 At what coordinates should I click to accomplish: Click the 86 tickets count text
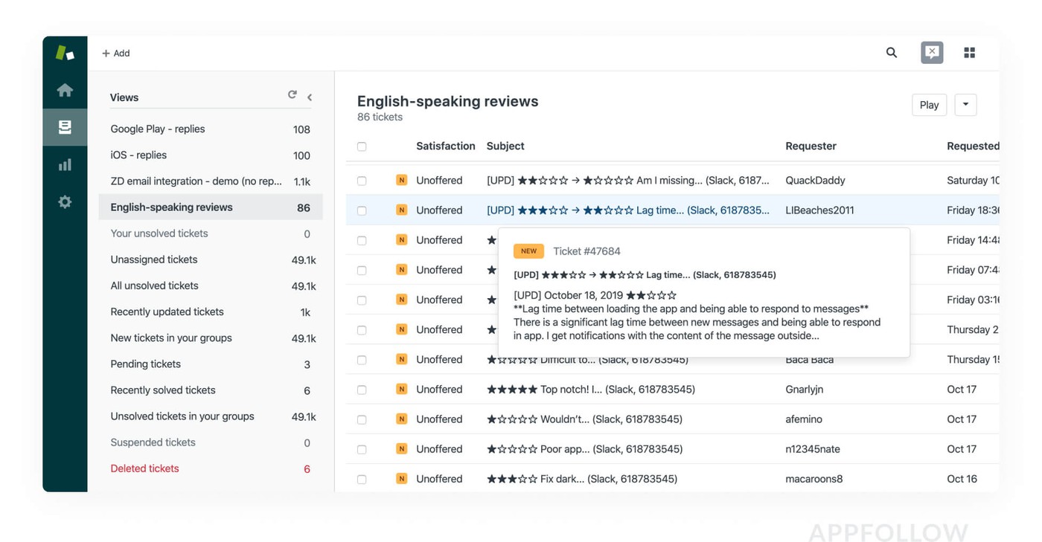coord(380,117)
